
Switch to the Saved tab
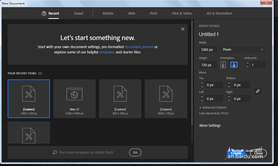[78, 13]
